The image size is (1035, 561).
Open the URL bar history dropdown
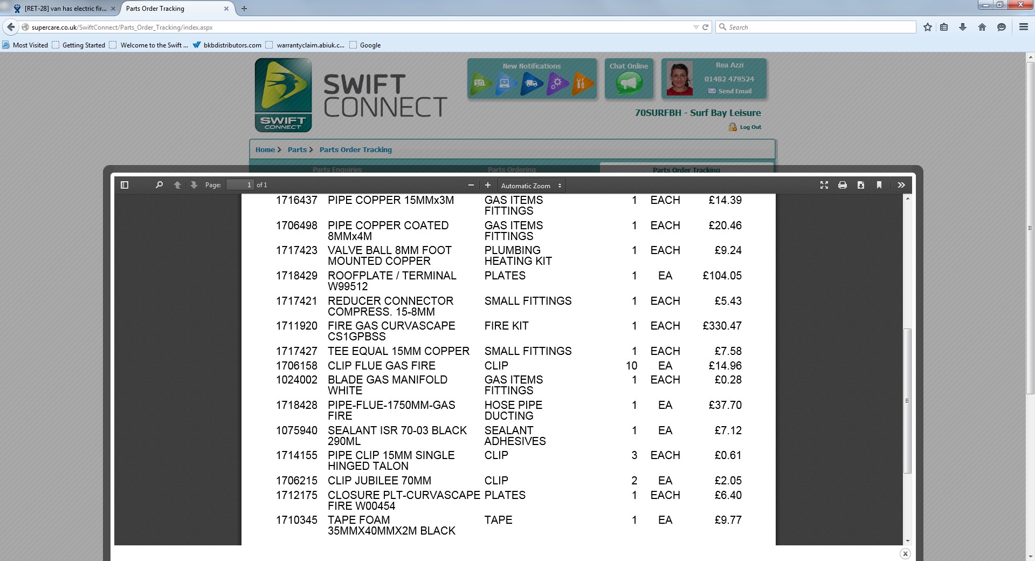point(695,28)
